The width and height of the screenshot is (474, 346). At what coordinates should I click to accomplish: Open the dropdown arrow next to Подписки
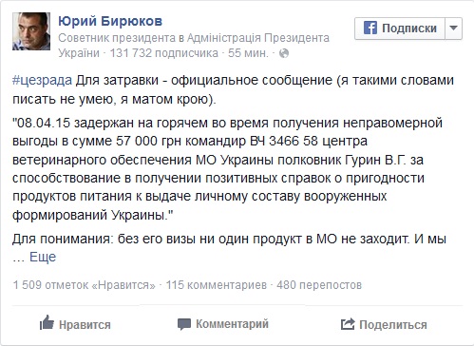[x=453, y=29]
